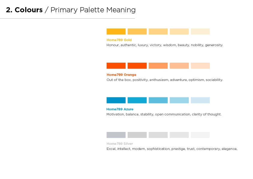Click the Home789 Azure heading
The image size is (253, 179).
click(x=120, y=109)
